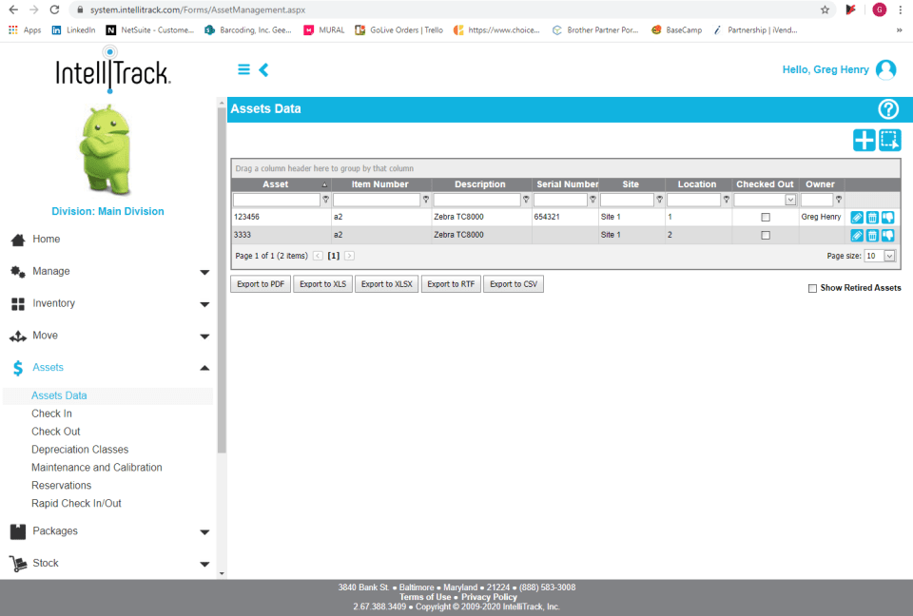
Task: Collapse the panel with the blue back arrow
Action: click(x=263, y=69)
